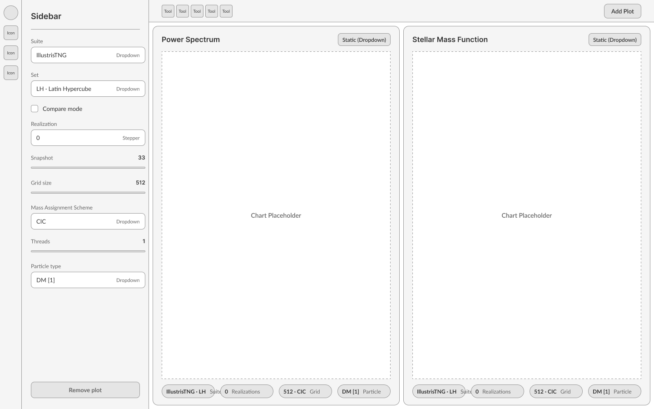Screen dimensions: 654x409
Task: Open the Power Spectrum Static dropdown
Action: [364, 40]
